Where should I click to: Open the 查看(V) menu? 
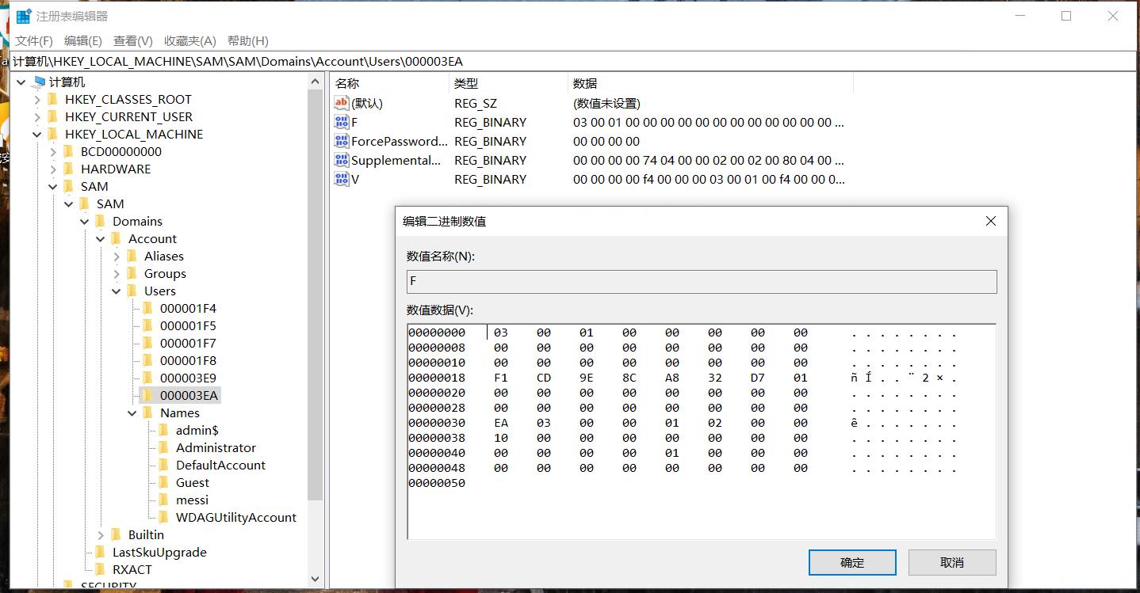click(x=133, y=40)
